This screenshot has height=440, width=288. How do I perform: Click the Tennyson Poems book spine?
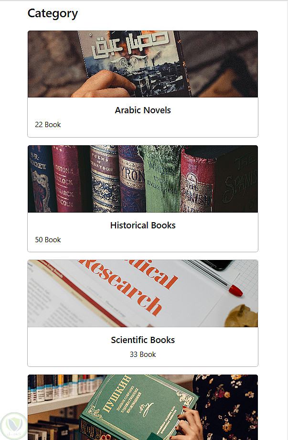[104, 179]
